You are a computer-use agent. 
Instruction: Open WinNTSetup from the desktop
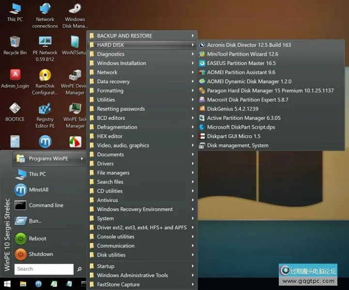(x=75, y=43)
